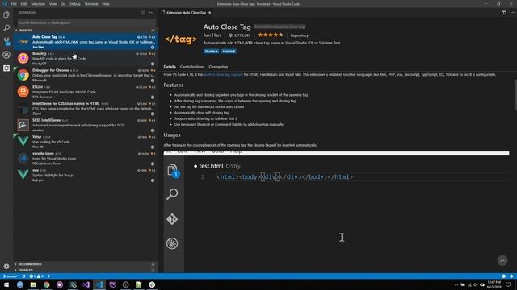The width and height of the screenshot is (517, 290).
Task: Open the Explorer view in the activity bar
Action: (6, 14)
